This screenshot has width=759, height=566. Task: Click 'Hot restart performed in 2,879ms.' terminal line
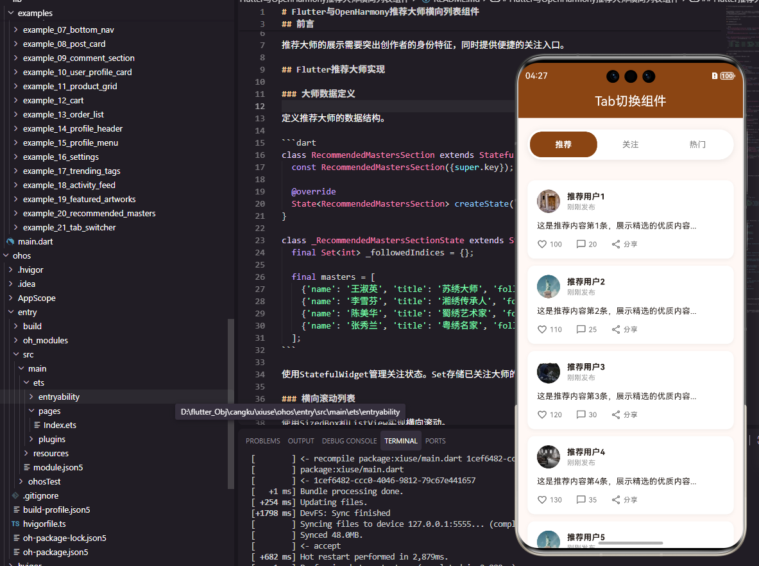(x=374, y=557)
